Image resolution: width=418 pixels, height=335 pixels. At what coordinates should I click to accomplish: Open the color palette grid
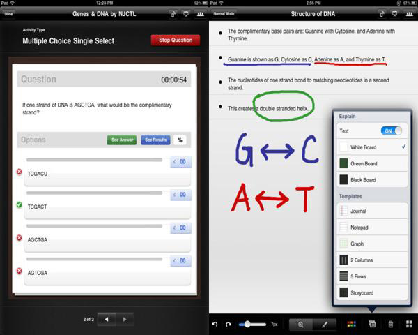point(351,325)
